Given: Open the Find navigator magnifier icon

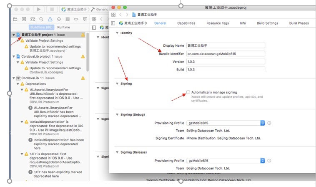Looking at the screenshot, I should click(41, 19).
